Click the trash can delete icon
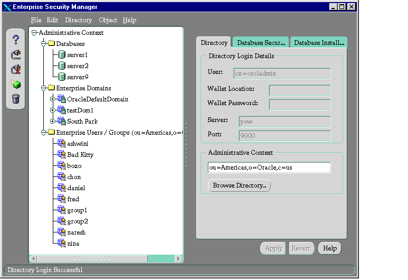This screenshot has height=280, width=408. 16,99
